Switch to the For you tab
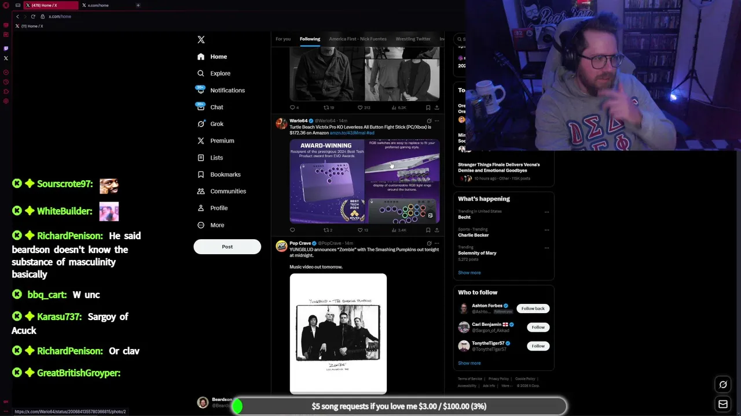 coord(283,39)
